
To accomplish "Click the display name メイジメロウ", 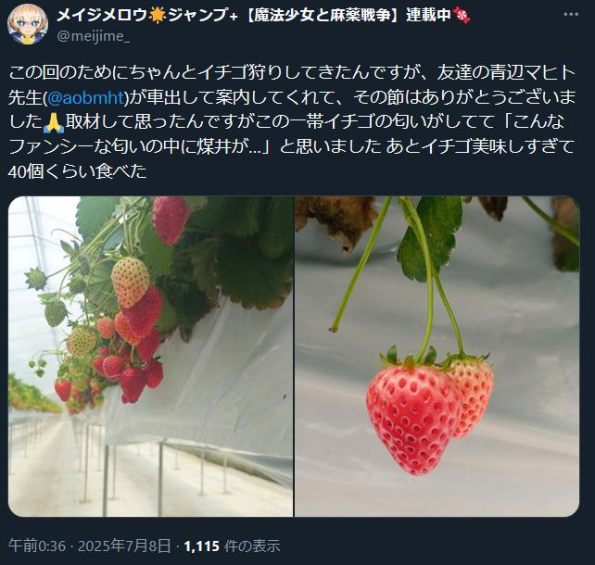I will coord(103,15).
